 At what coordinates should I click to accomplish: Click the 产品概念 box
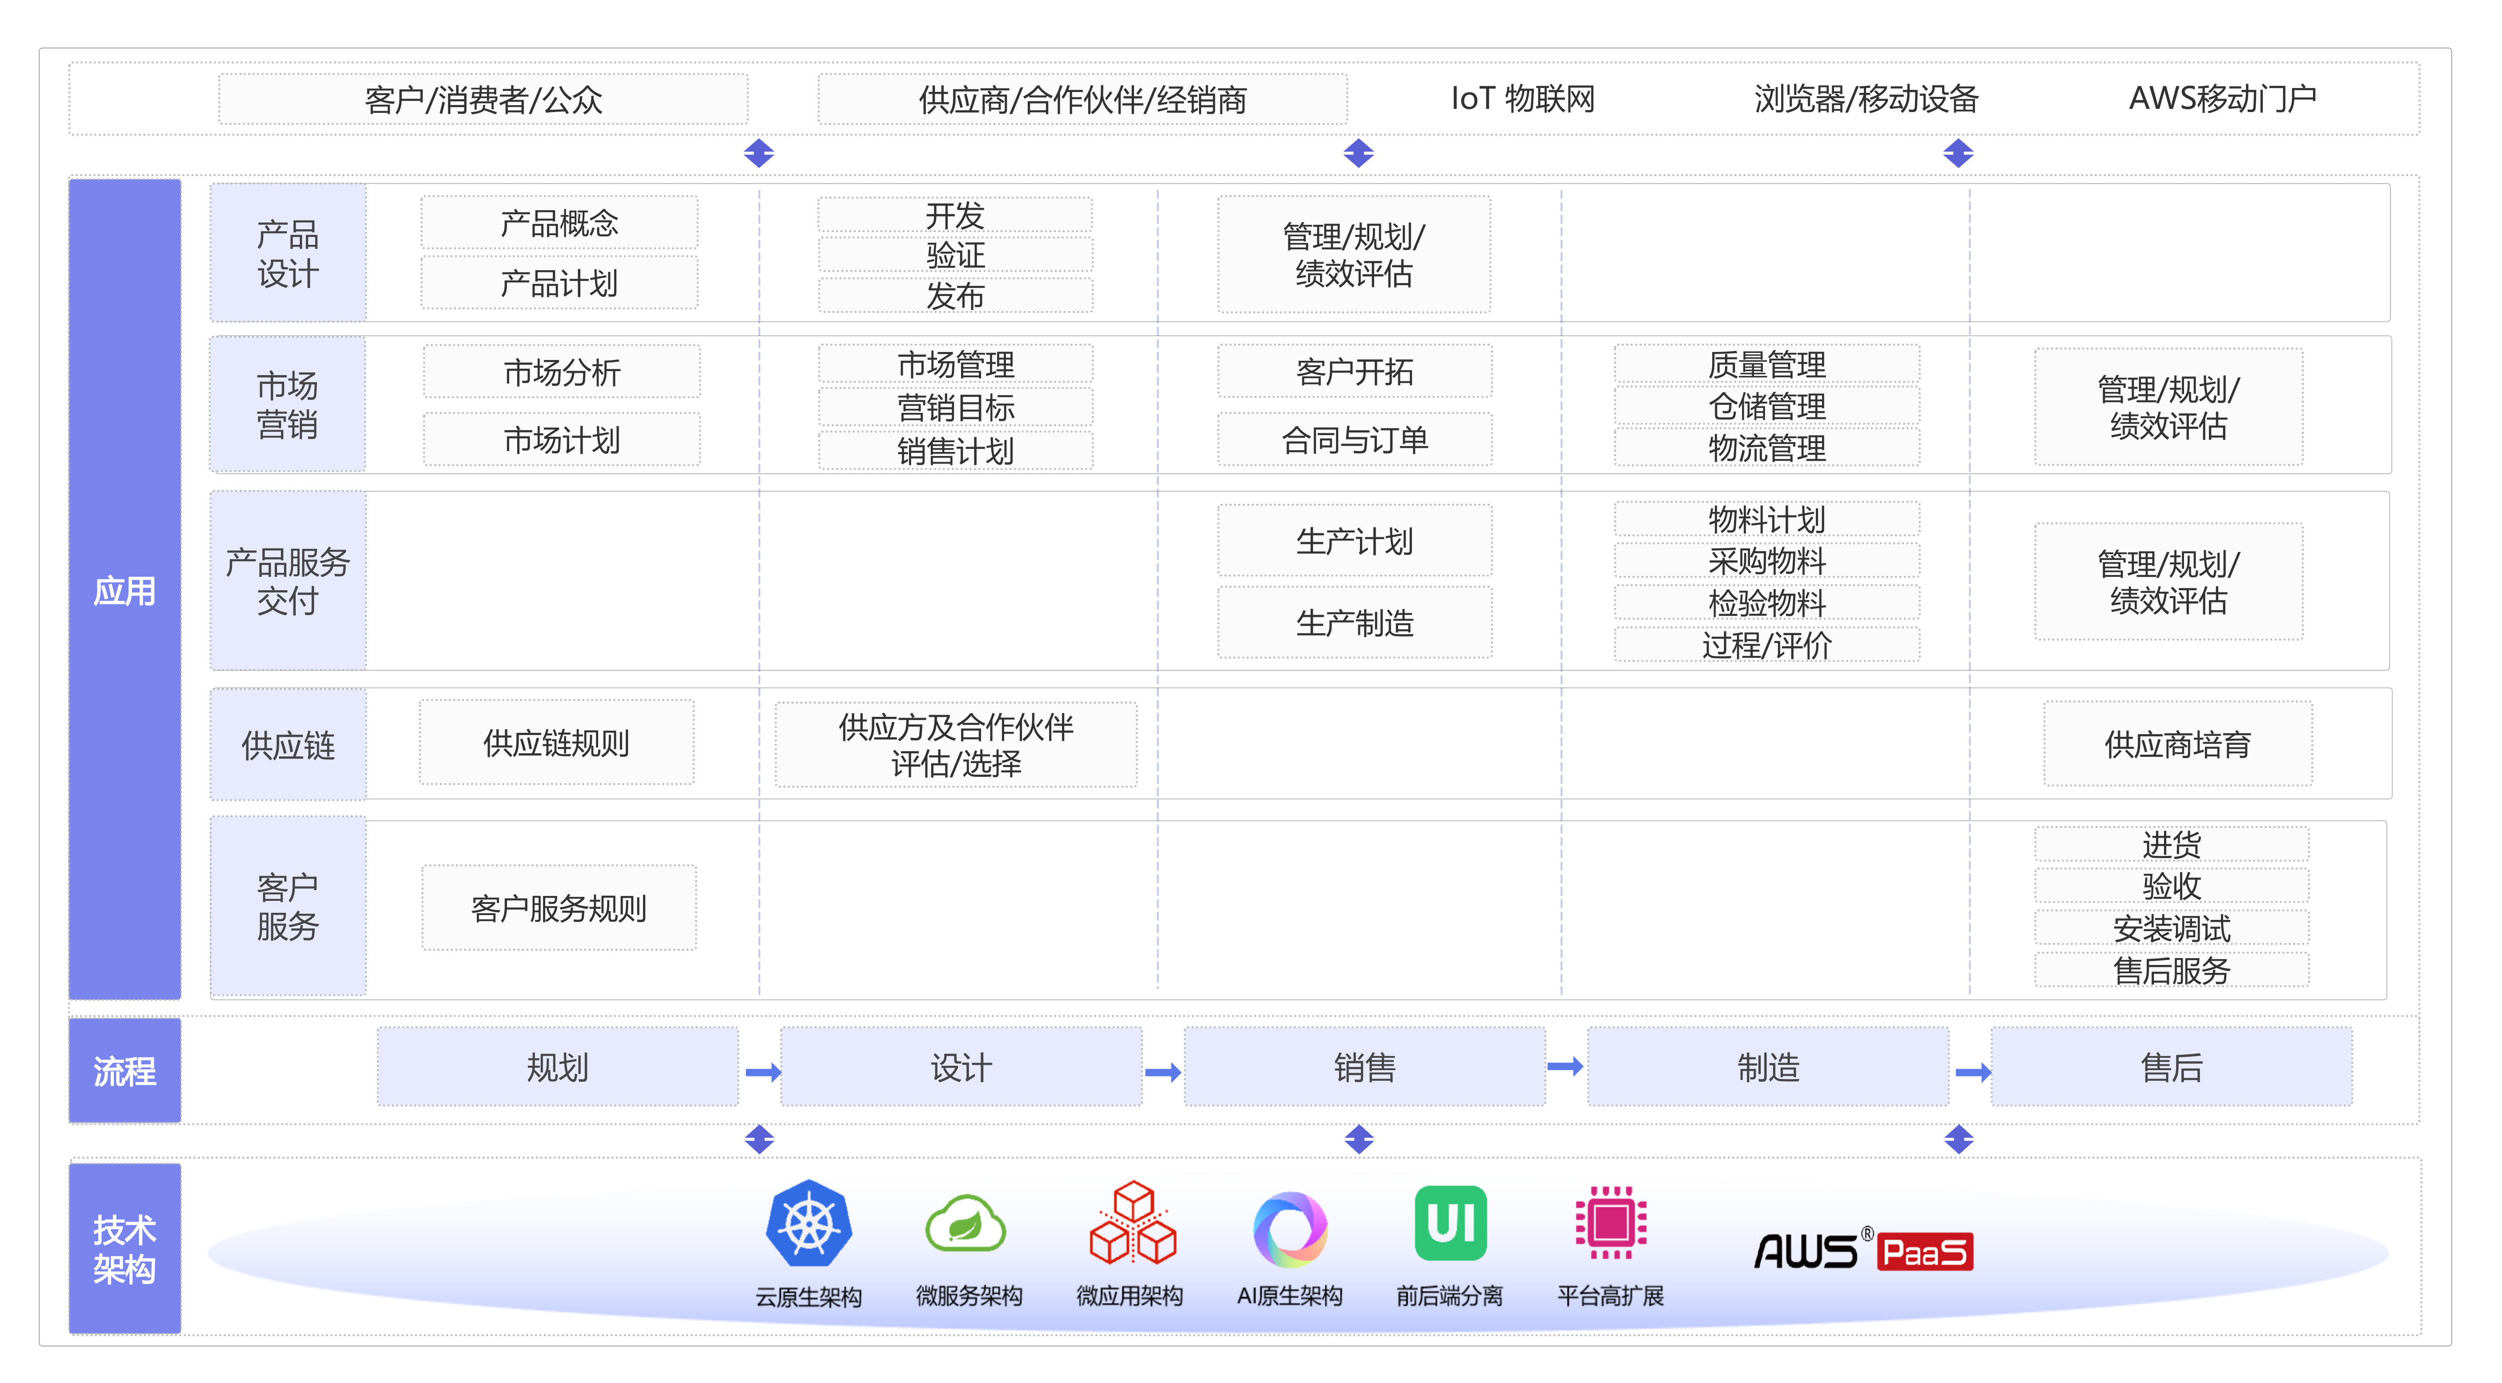(559, 223)
